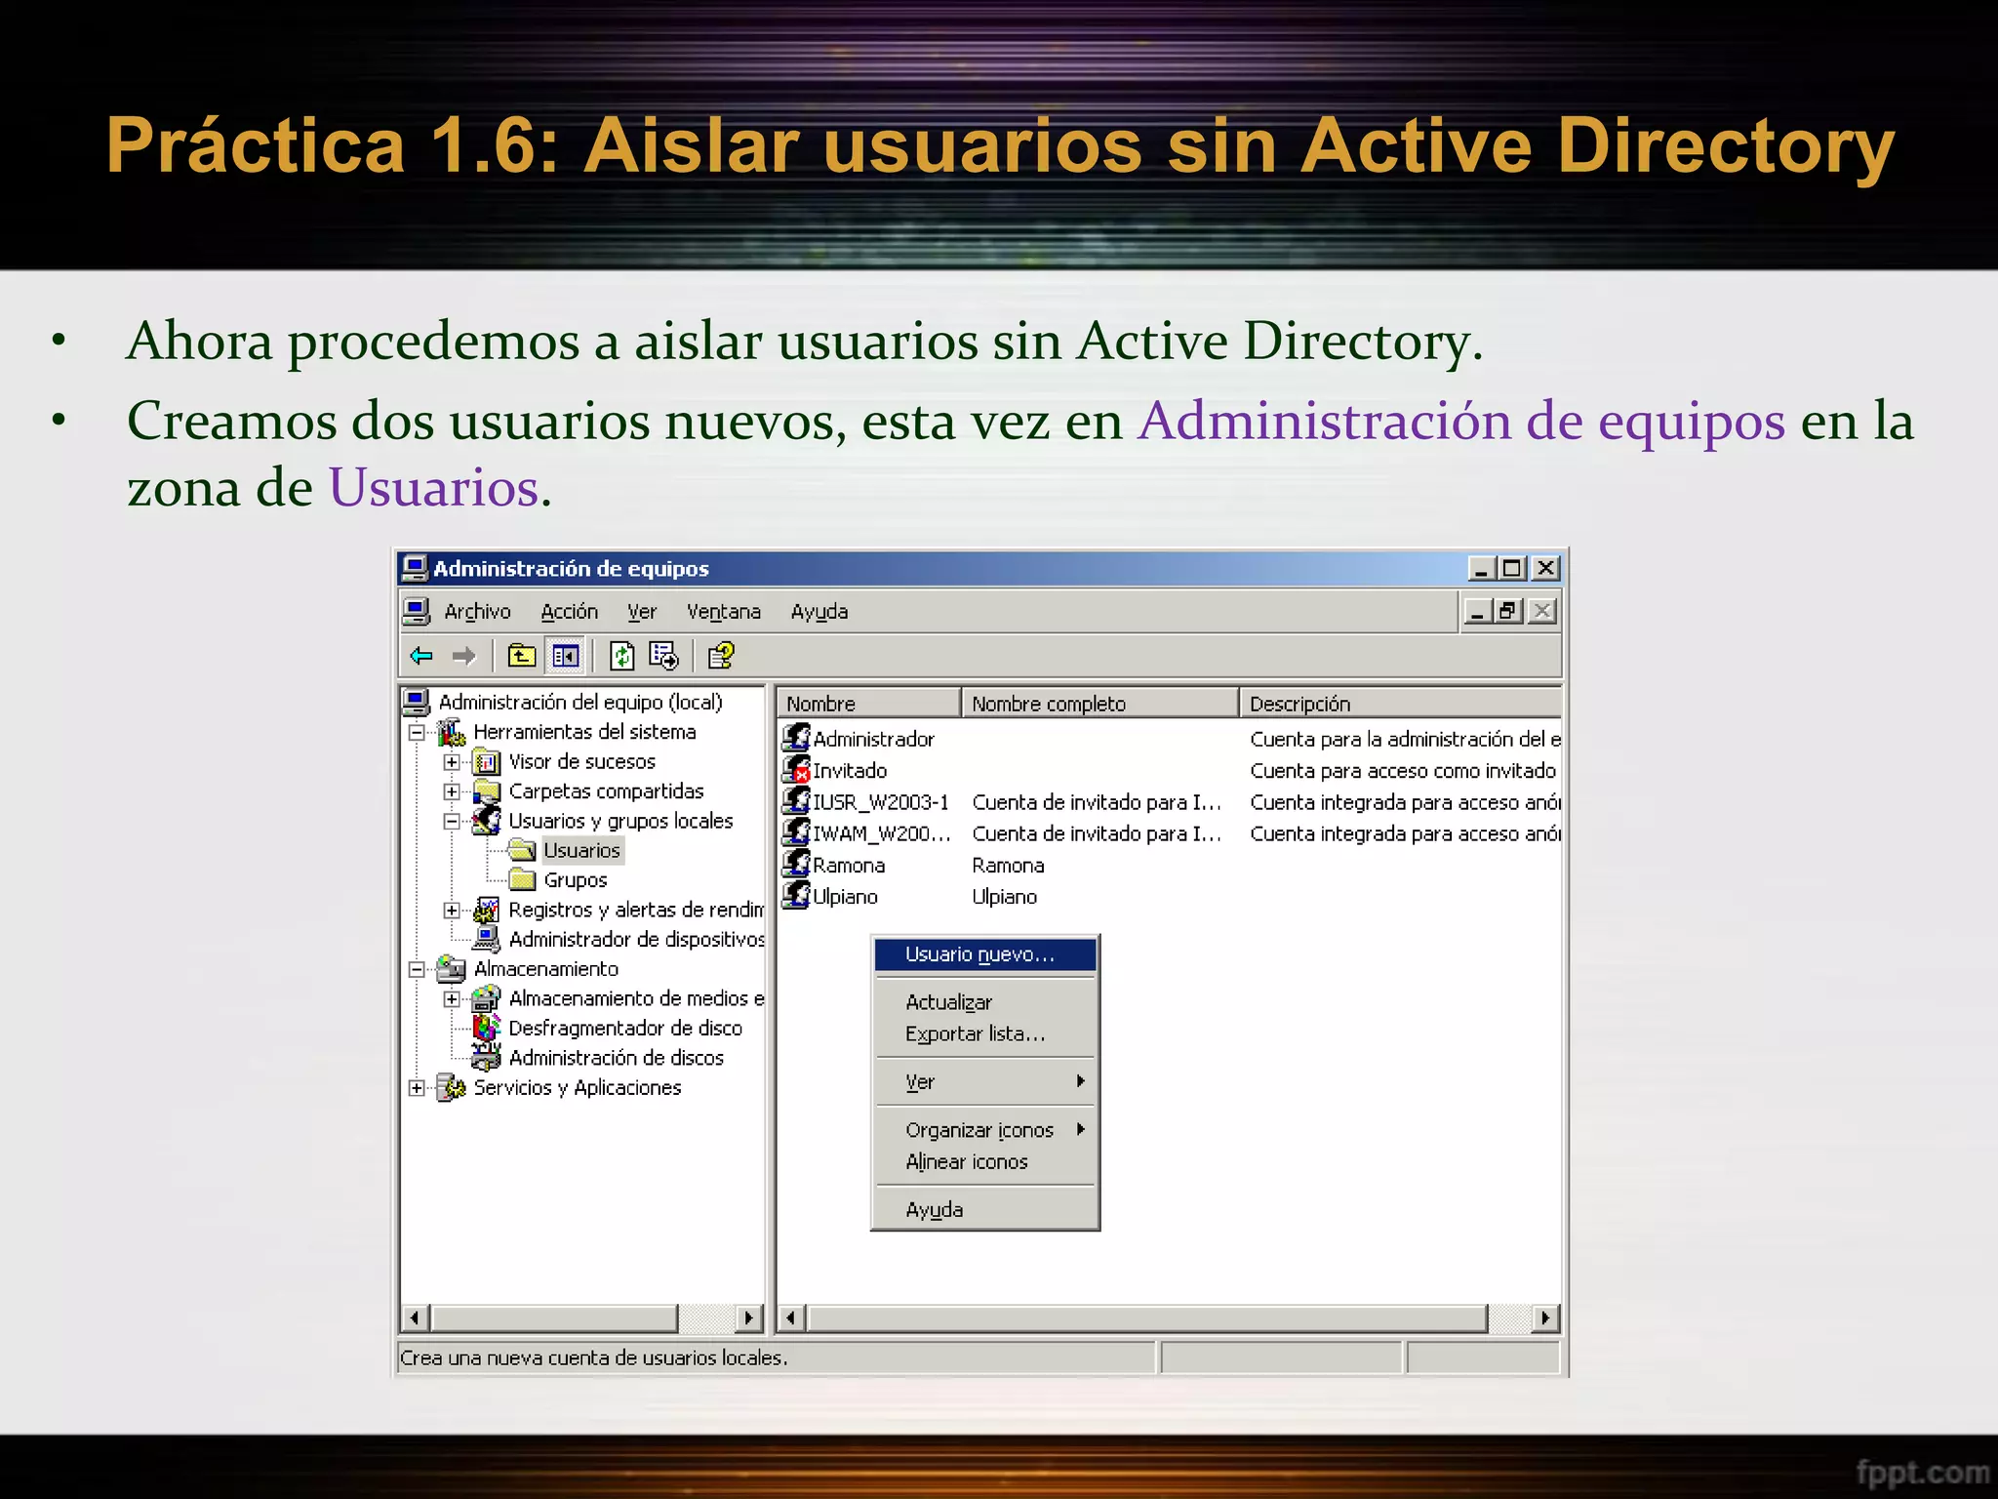
Task: Open the Ayuda menu in menu bar
Action: pos(819,611)
